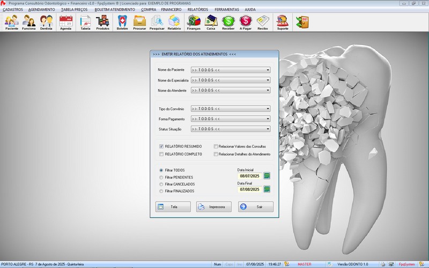Expand the Status Situação dropdown
Image resolution: width=429 pixels, height=268 pixels.
(x=268, y=129)
